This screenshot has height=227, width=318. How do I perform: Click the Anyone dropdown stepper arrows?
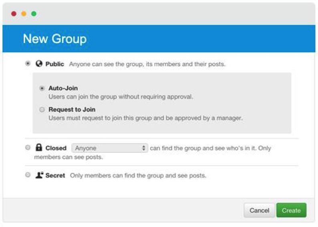144,148
